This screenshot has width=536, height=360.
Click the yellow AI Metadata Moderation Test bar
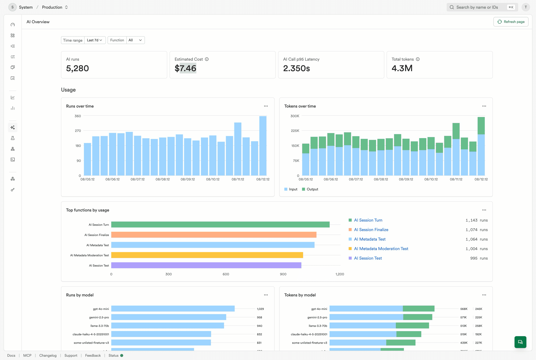(x=207, y=255)
